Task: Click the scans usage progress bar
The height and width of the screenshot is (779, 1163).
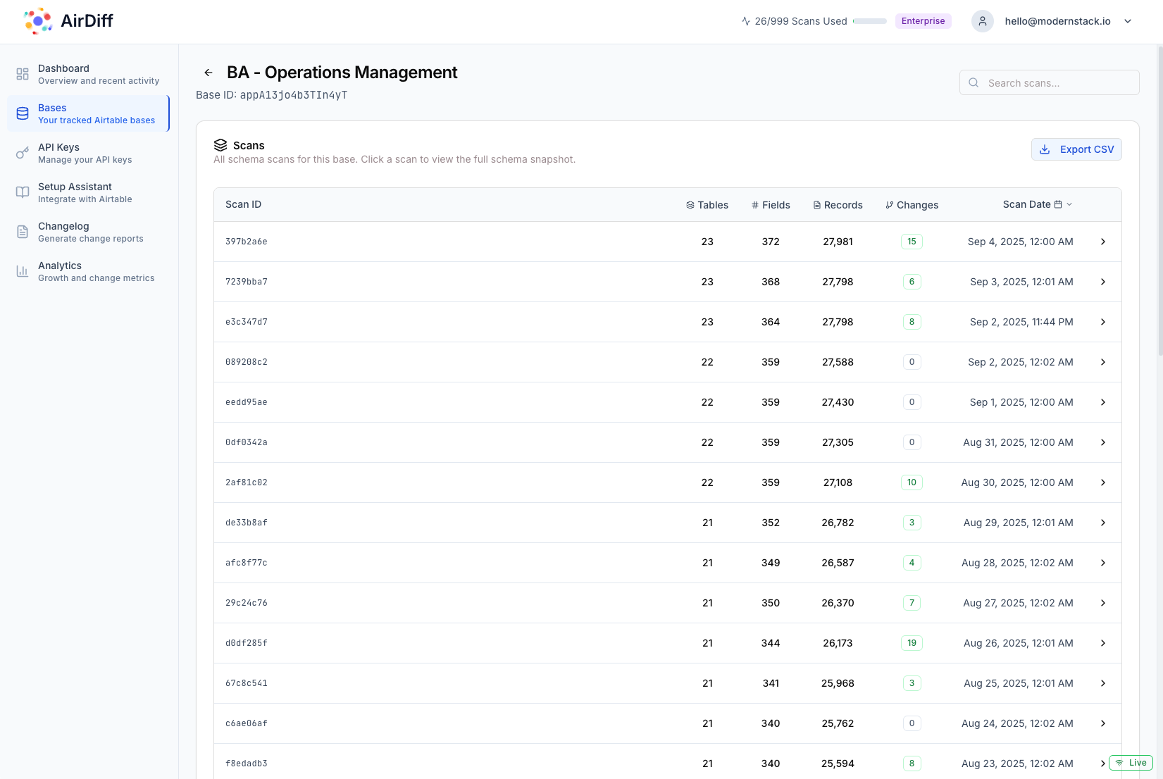Action: (869, 21)
